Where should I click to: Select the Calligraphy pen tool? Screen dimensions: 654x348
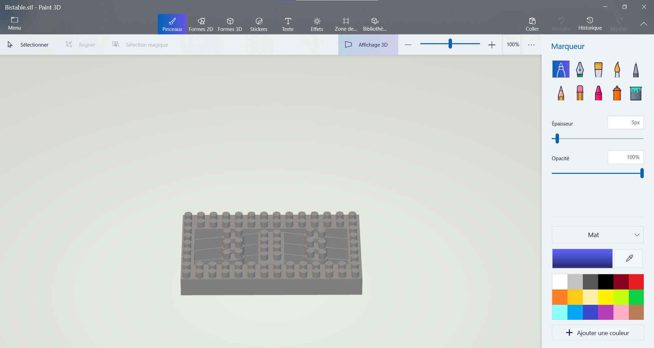[x=580, y=69]
